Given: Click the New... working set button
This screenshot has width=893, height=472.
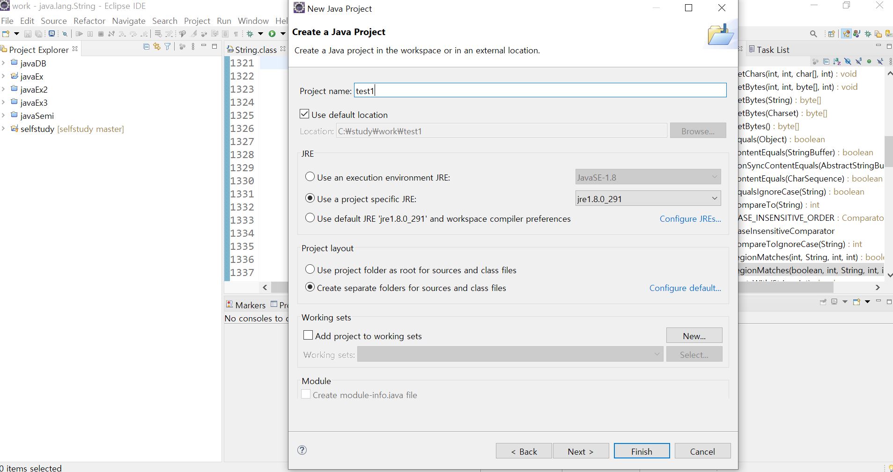Looking at the screenshot, I should click(694, 335).
